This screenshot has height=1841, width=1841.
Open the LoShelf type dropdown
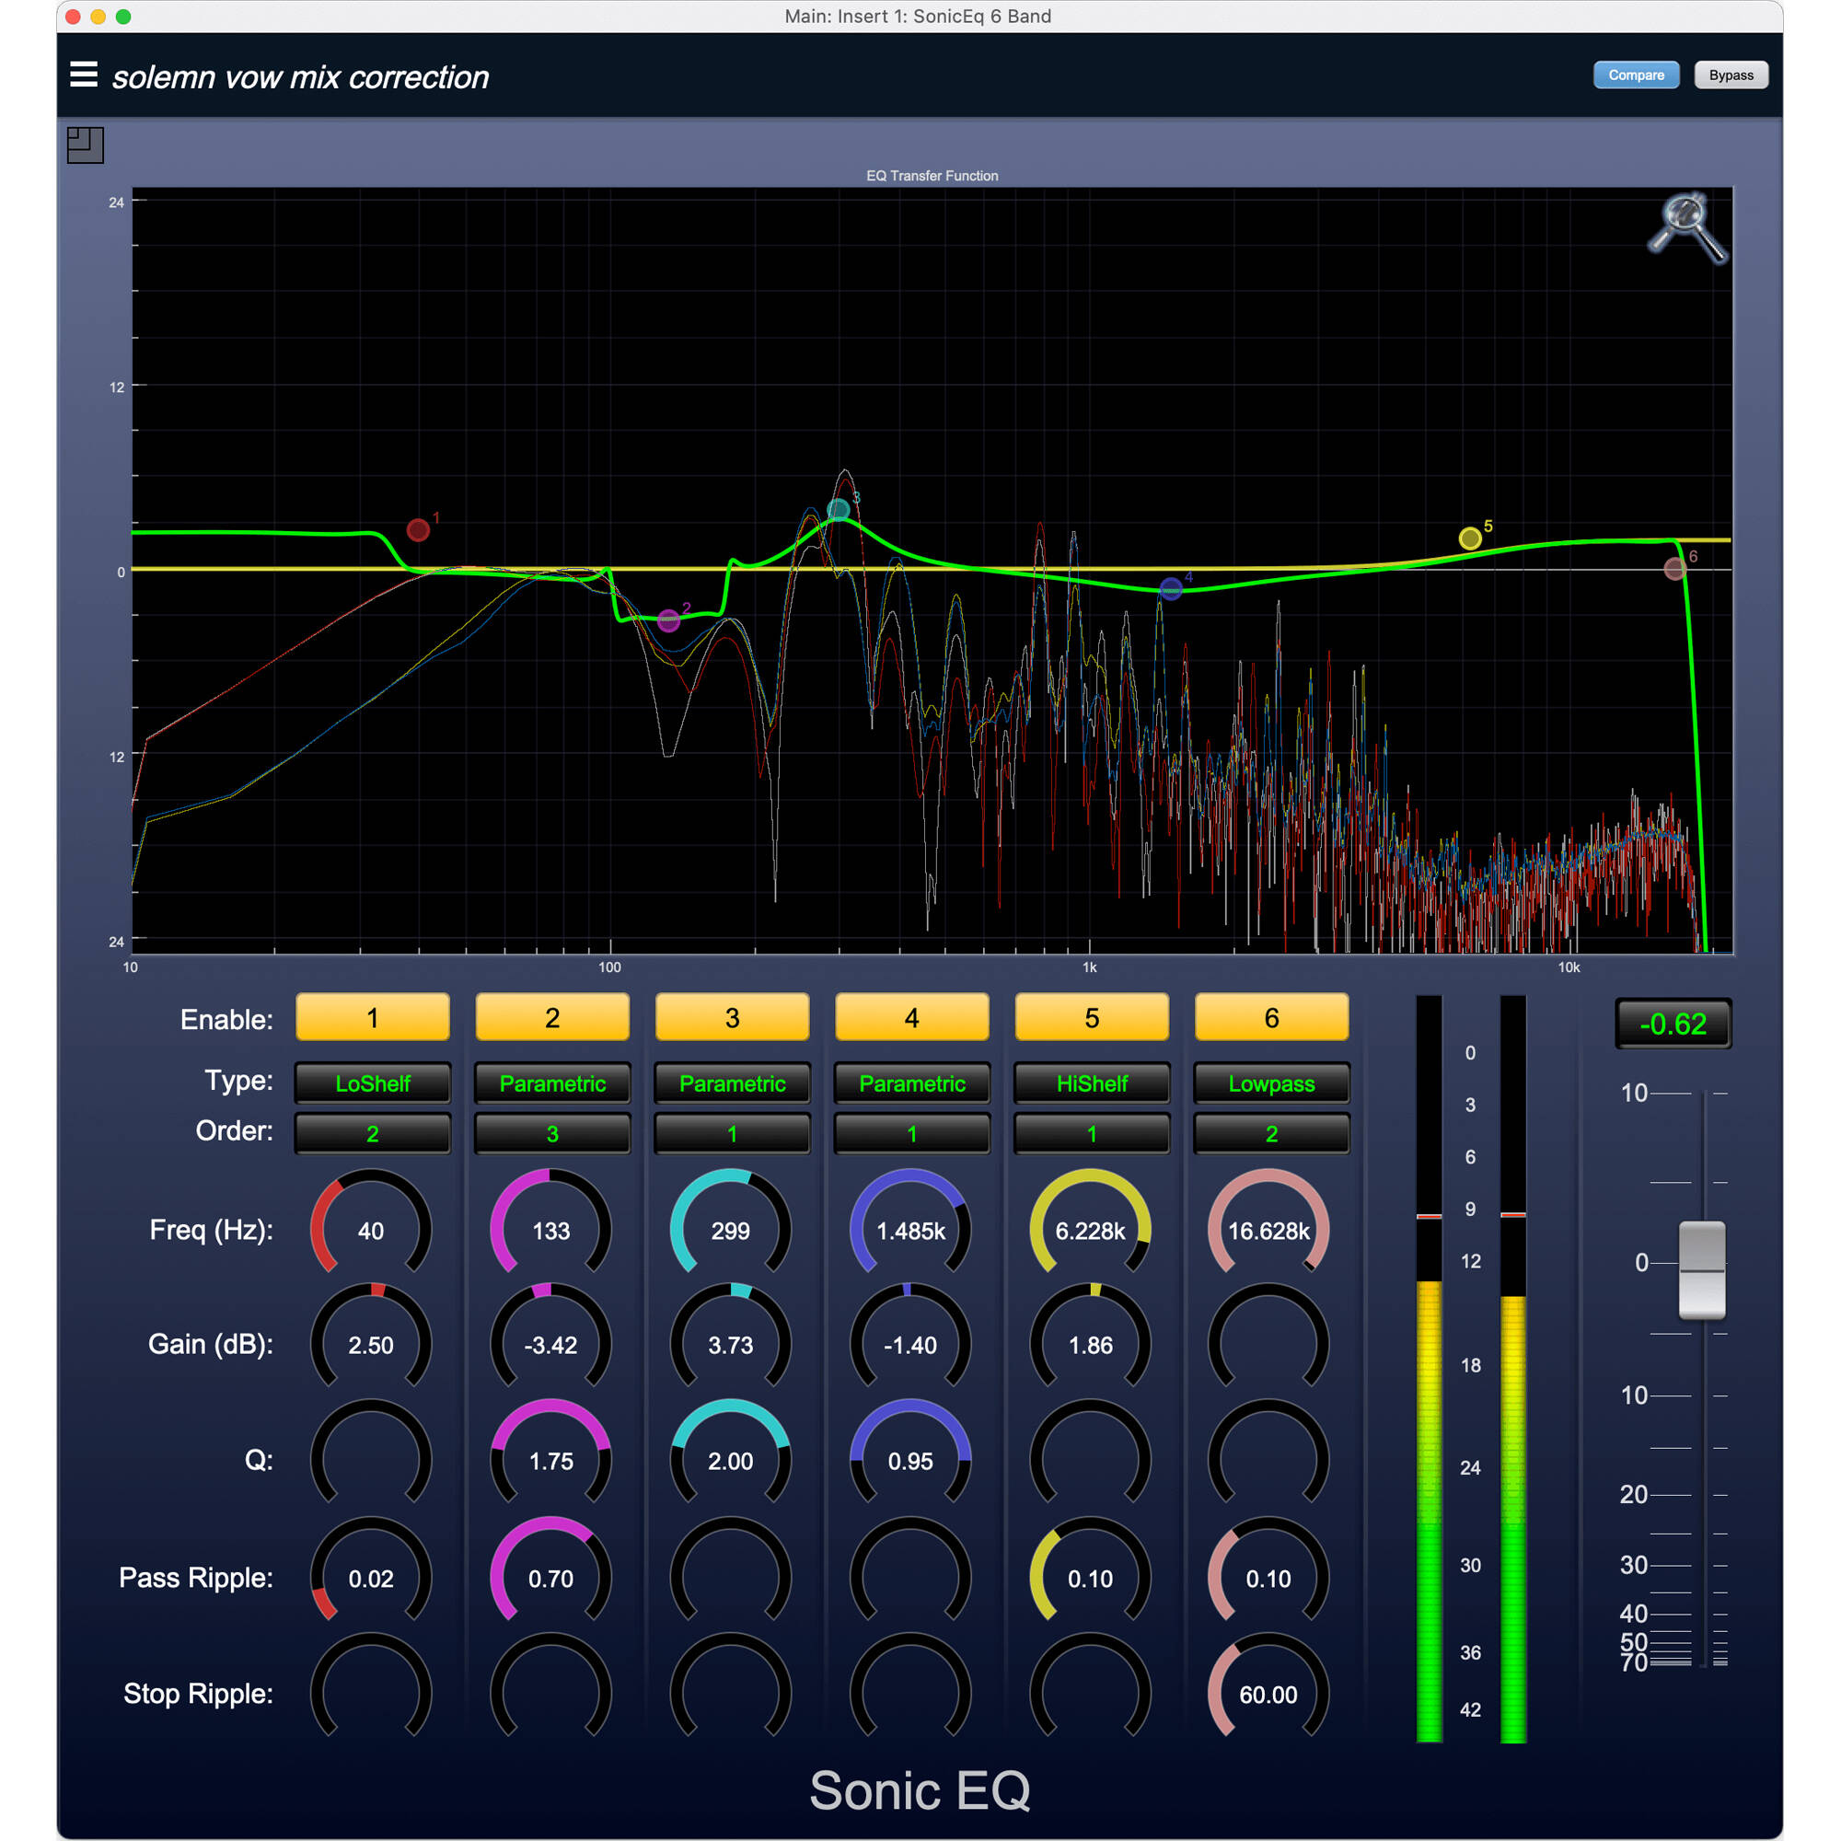(x=373, y=1083)
